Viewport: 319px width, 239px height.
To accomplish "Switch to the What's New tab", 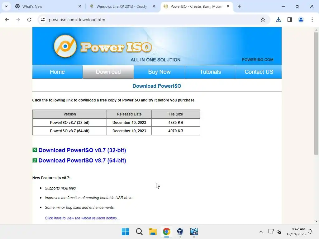I will coord(48,7).
